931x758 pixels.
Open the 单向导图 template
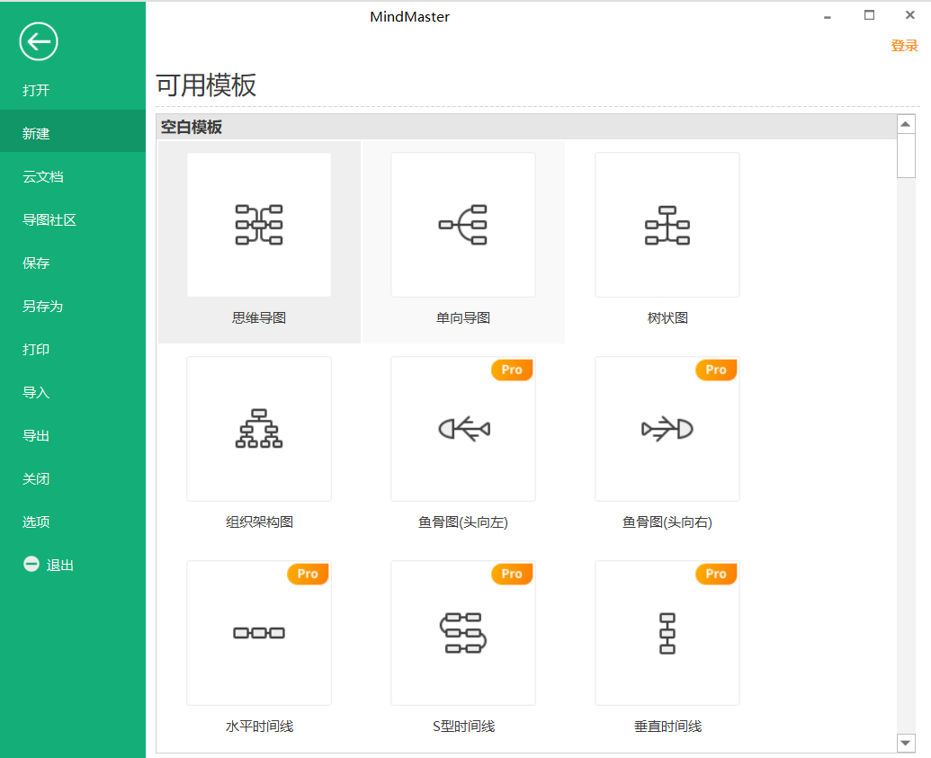pyautogui.click(x=462, y=225)
